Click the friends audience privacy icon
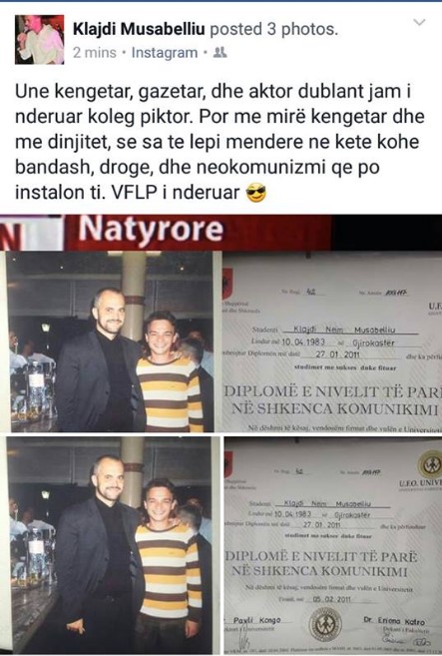Viewport: 442px width, 656px height. (220, 52)
